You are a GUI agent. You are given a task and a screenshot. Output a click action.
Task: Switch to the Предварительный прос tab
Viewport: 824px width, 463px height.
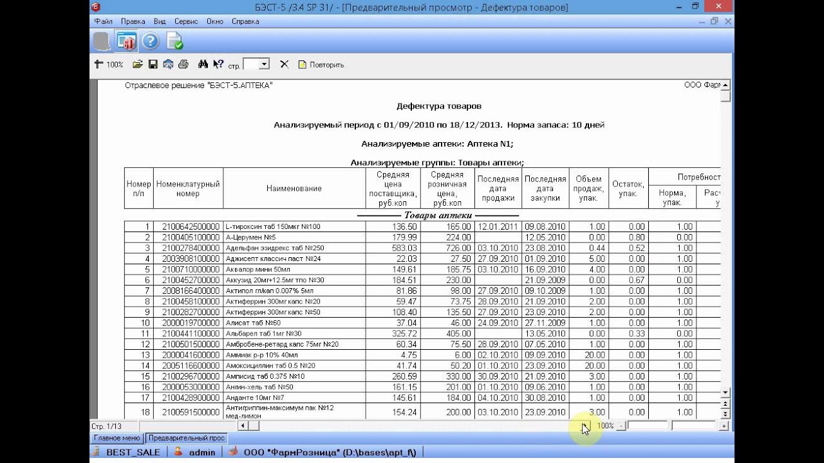186,438
